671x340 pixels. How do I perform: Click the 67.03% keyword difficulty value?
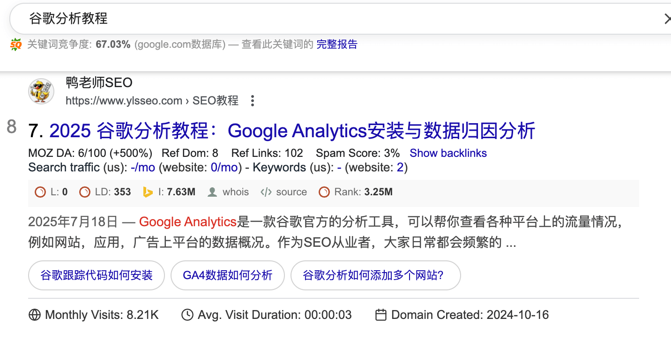[113, 44]
